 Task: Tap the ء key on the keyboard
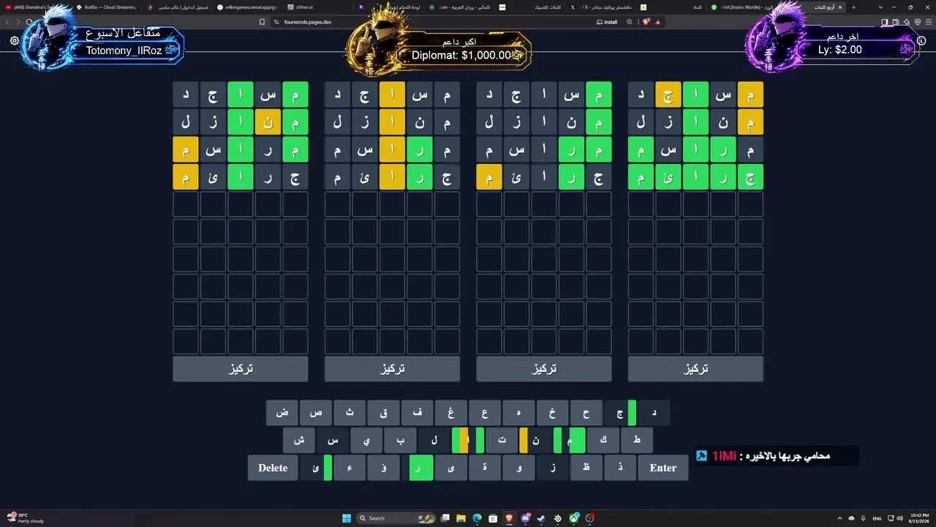350,468
